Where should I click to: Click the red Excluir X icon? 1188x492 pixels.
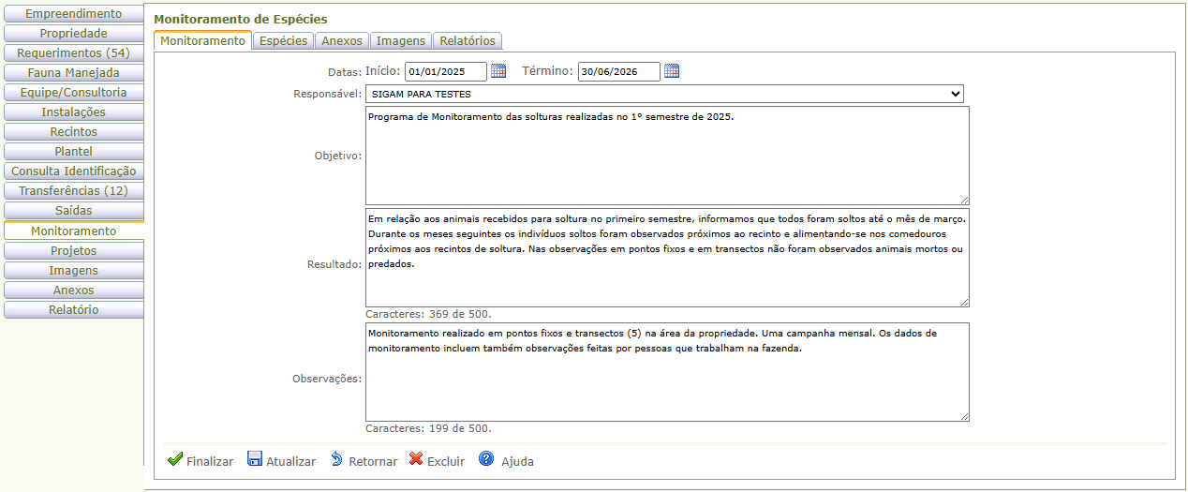[x=416, y=459]
